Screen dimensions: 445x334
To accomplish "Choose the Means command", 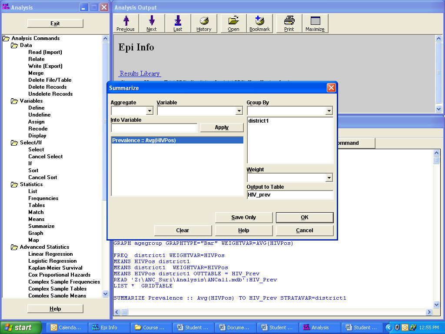I will [37, 219].
